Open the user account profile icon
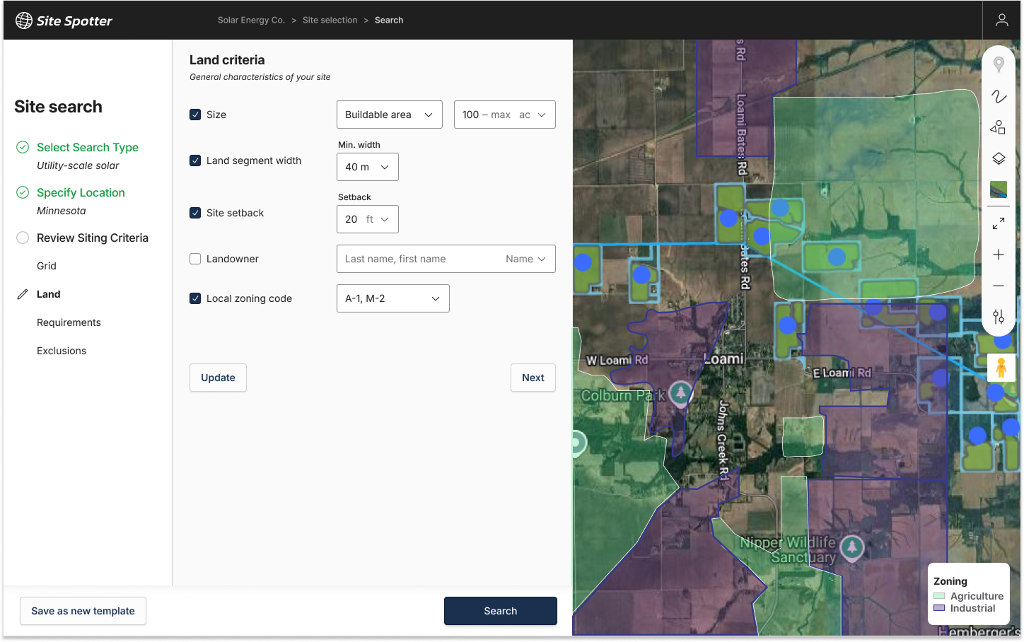Image resolution: width=1024 pixels, height=642 pixels. (x=1001, y=20)
